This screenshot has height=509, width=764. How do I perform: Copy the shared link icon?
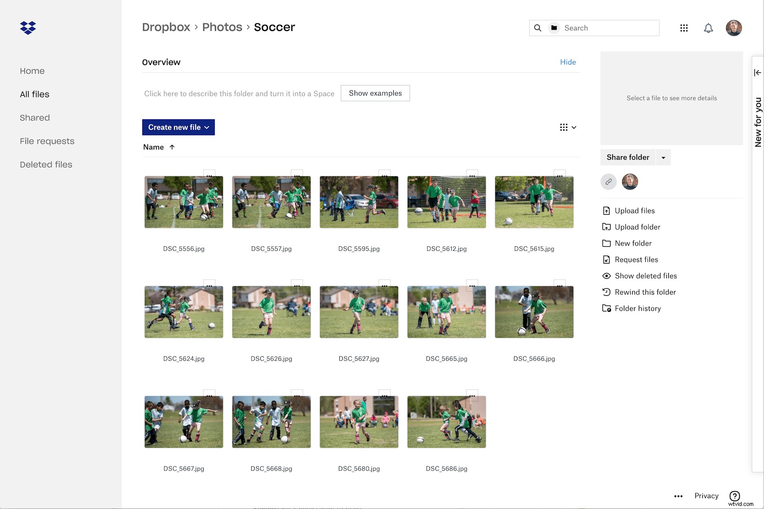coord(609,182)
